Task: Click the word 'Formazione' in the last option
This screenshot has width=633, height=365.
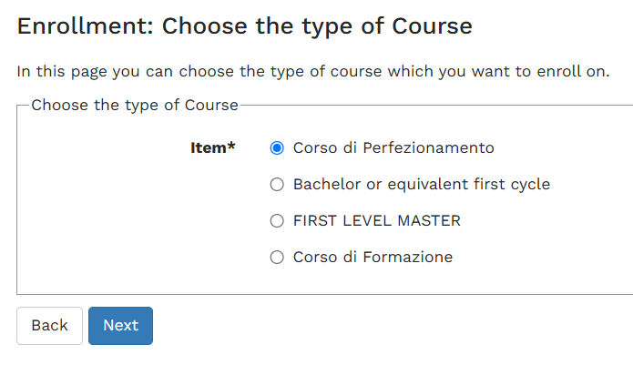Action: (x=408, y=257)
